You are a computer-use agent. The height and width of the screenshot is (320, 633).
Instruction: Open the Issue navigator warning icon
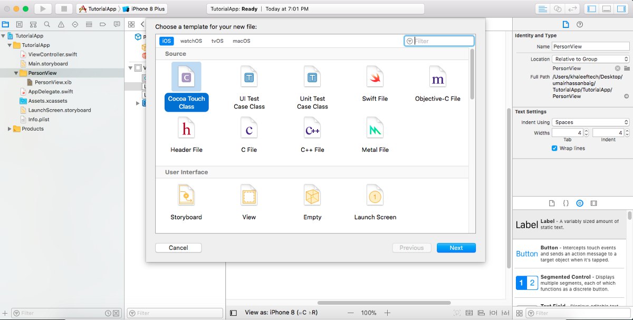pyautogui.click(x=61, y=24)
